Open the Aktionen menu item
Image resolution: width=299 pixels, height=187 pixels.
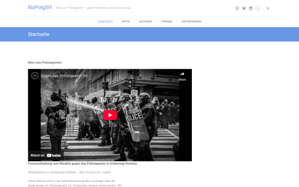tap(146, 21)
